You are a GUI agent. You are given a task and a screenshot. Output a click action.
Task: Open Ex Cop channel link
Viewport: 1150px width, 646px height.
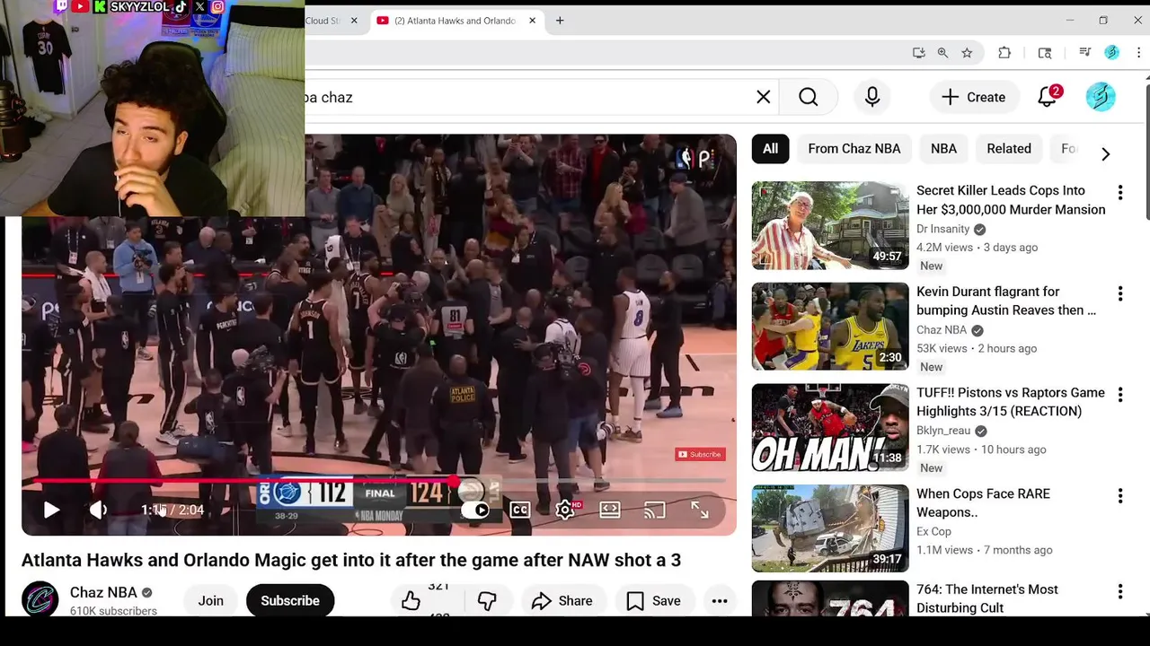(x=933, y=531)
